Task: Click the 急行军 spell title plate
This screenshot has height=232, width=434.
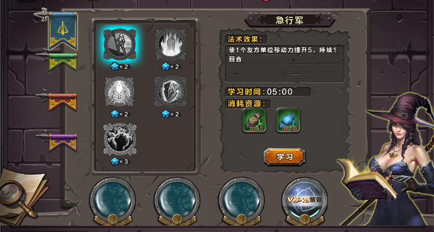Action: [x=290, y=20]
